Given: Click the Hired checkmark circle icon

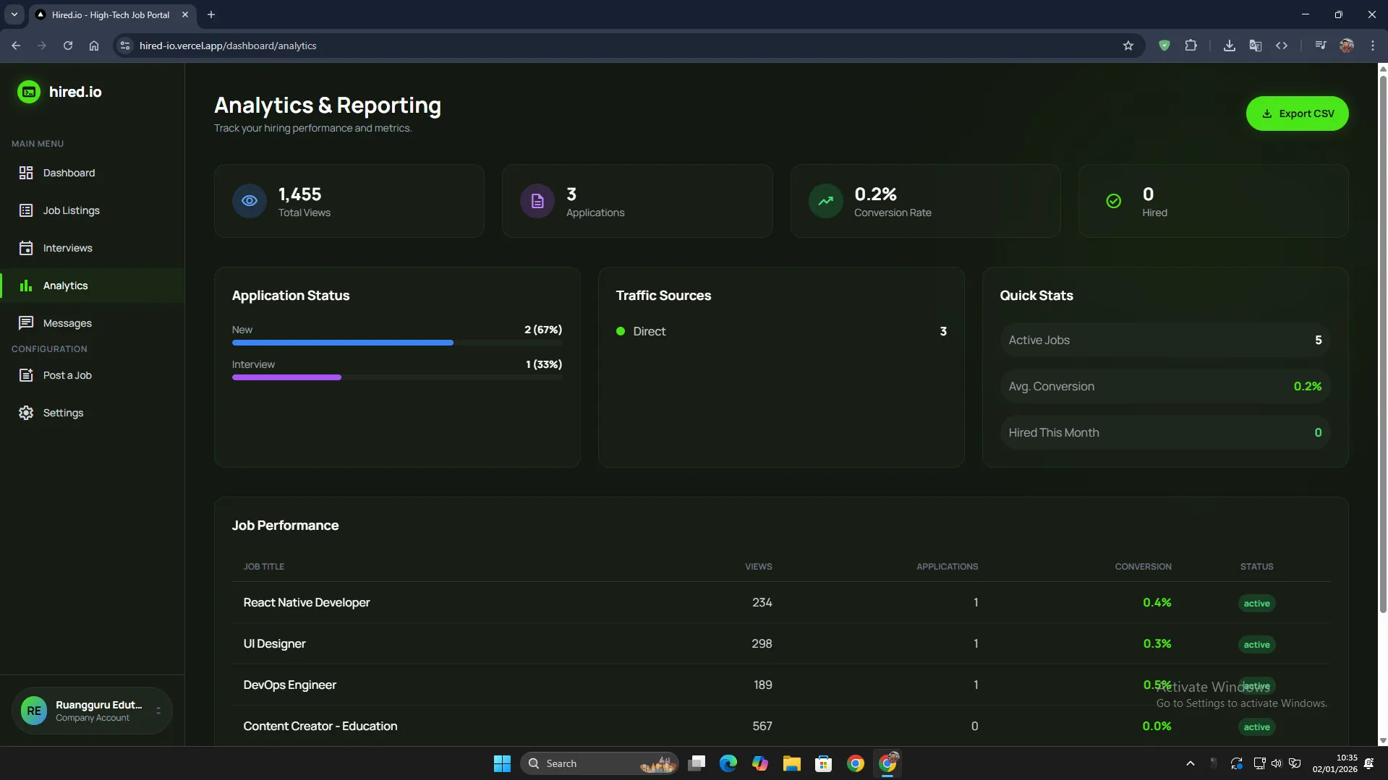Looking at the screenshot, I should (1113, 201).
